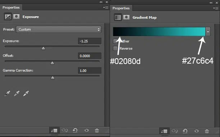
Task: Click the layer mask icon in Gradient Map panel
Action: pos(126,17)
